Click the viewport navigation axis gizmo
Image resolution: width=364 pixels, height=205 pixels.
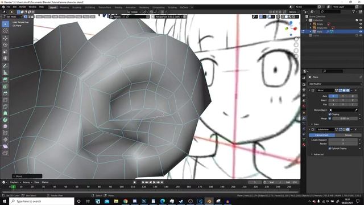(291, 28)
